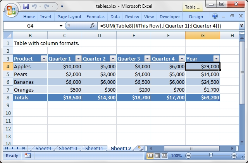Minimize the ribbon workbook window

point(223,16)
